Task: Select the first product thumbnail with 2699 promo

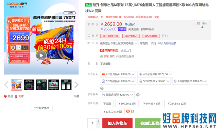Action: (16, 85)
